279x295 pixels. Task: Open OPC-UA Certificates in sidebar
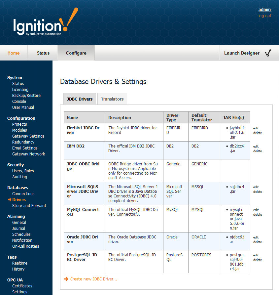[x=22, y=286]
